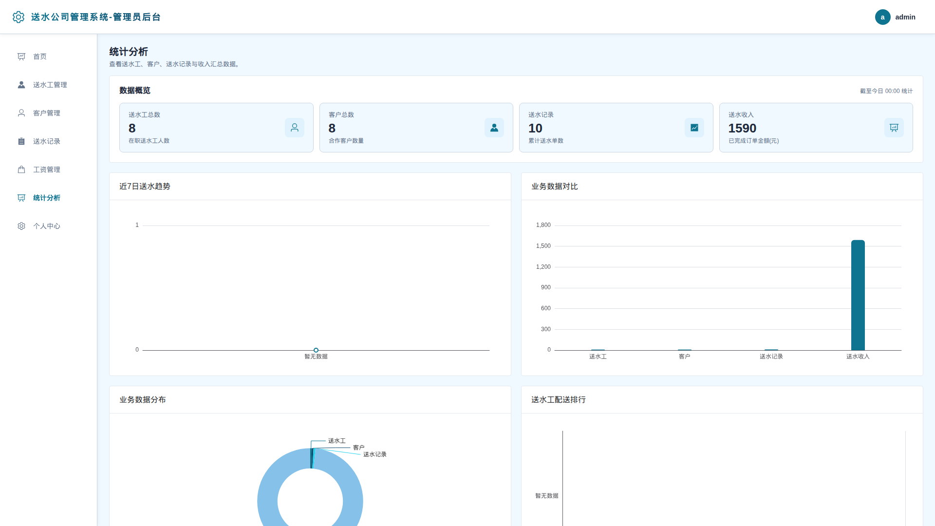Click the 送水工 label on the donut chart
935x526 pixels.
(x=337, y=441)
